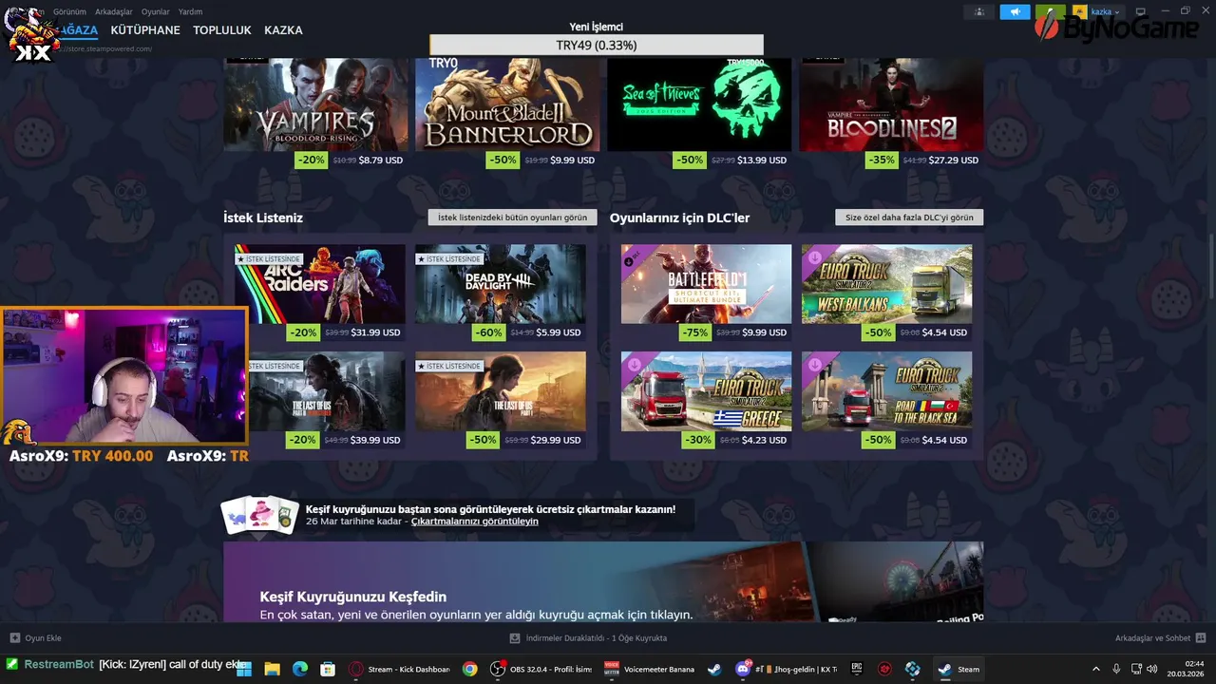Open Epic Games Launcher from the taskbar
1216x684 pixels.
point(856,669)
